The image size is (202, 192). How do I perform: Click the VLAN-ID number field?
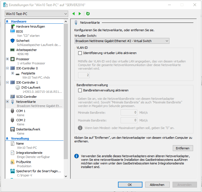click(x=84, y=75)
